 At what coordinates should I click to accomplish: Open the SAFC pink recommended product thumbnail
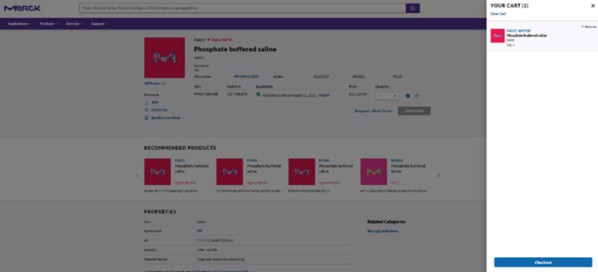[x=374, y=172]
